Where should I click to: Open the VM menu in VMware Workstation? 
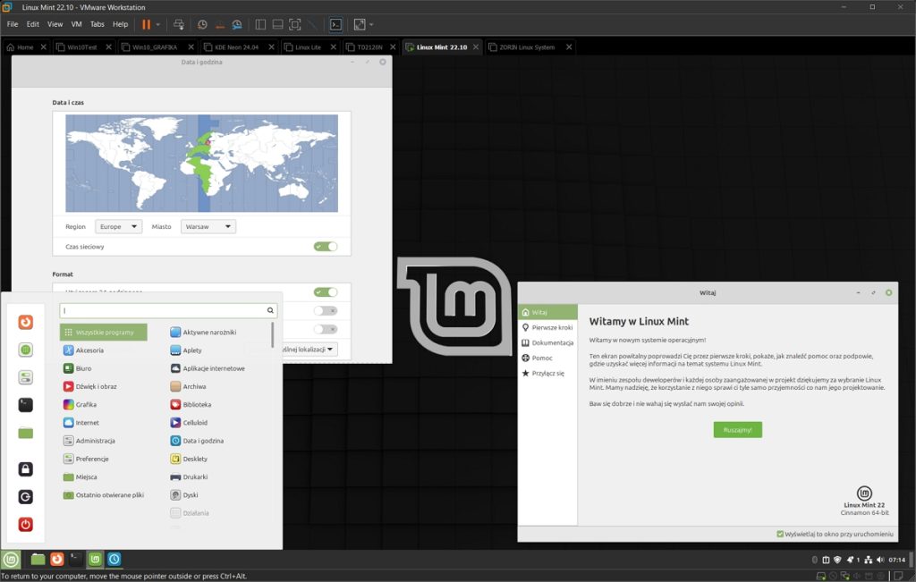[75, 24]
